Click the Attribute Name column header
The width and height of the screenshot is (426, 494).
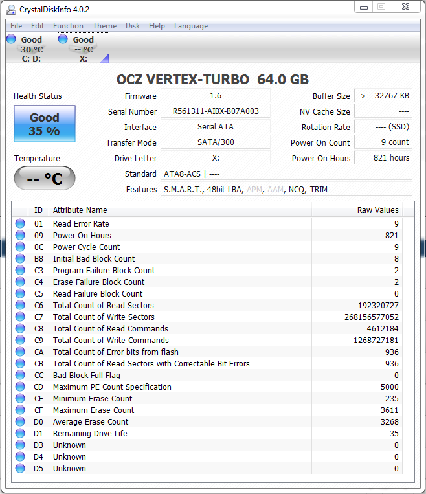180,210
